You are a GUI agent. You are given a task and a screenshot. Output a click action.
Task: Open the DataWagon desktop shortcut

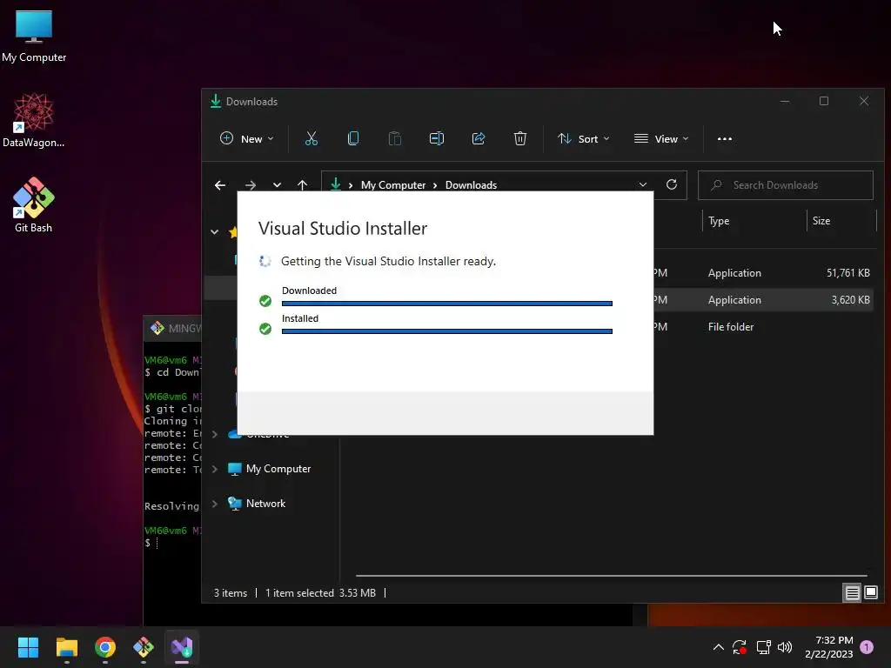[x=34, y=120]
